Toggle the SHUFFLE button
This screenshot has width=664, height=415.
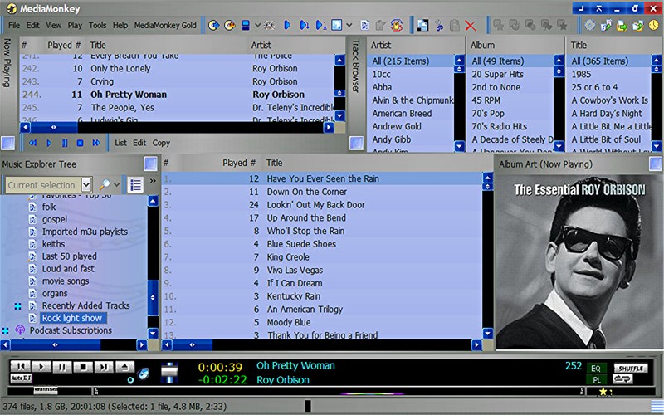point(631,368)
